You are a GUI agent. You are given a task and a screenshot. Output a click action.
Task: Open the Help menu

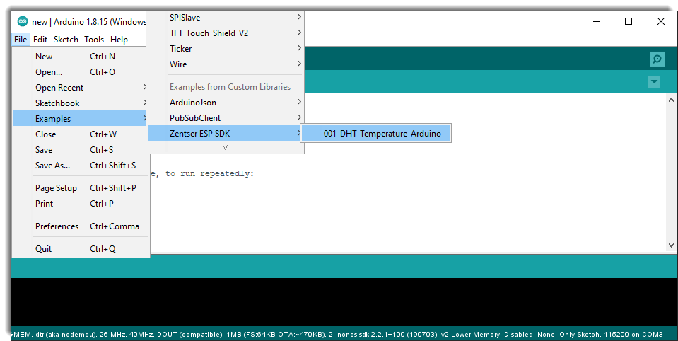pos(119,40)
